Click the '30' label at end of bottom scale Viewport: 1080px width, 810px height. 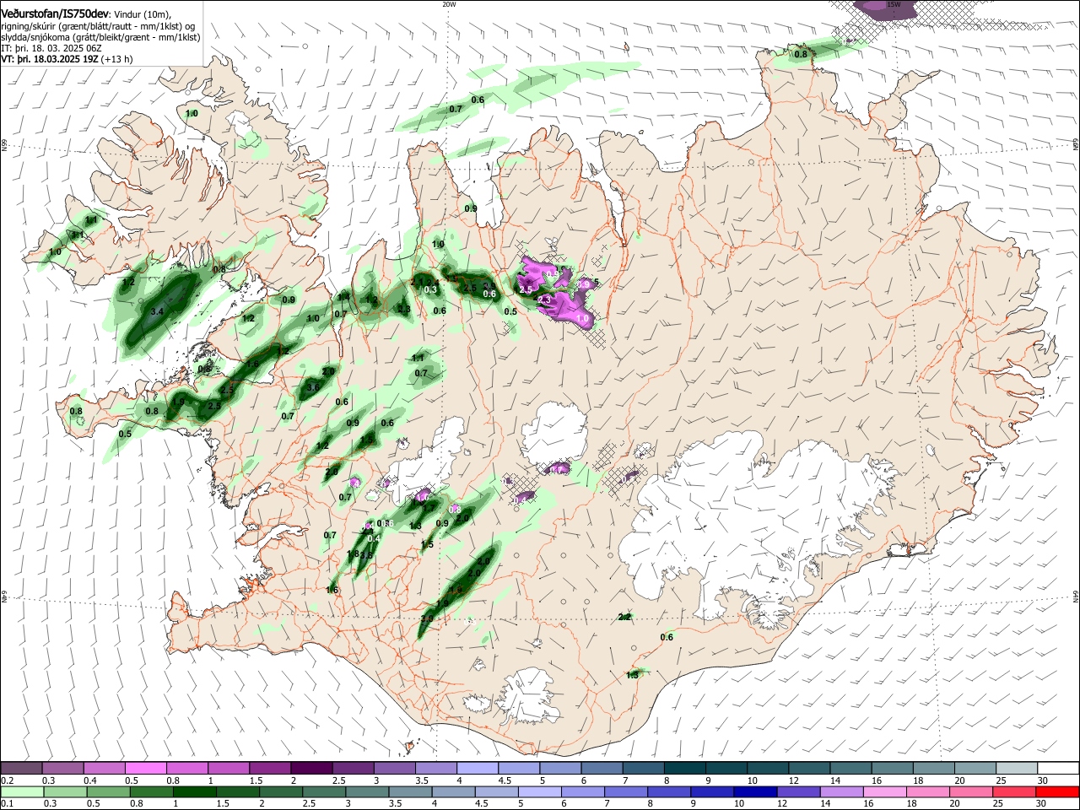(1042, 803)
